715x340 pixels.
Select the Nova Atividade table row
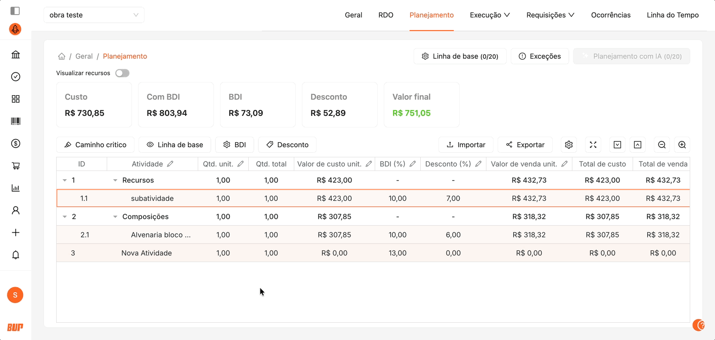147,253
